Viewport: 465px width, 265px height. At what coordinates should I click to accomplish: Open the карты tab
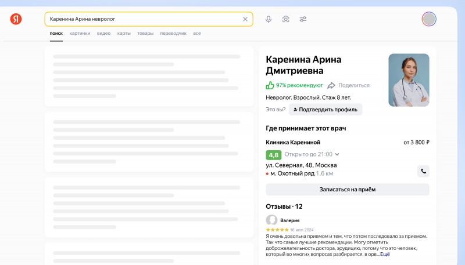pos(124,34)
